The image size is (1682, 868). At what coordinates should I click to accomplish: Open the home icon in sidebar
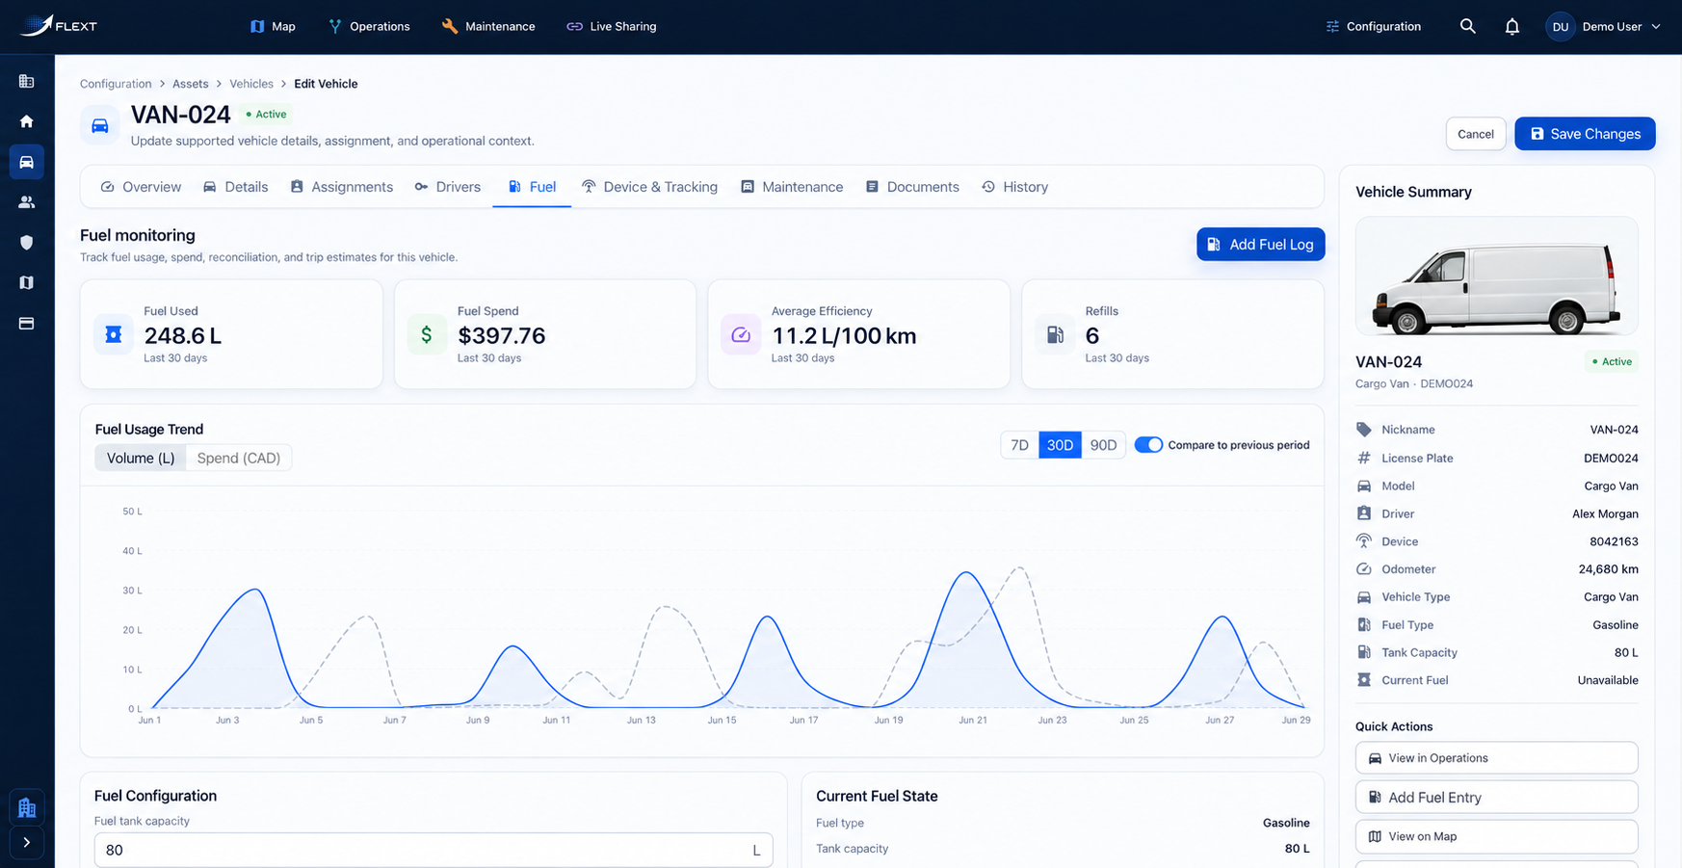coord(27,121)
